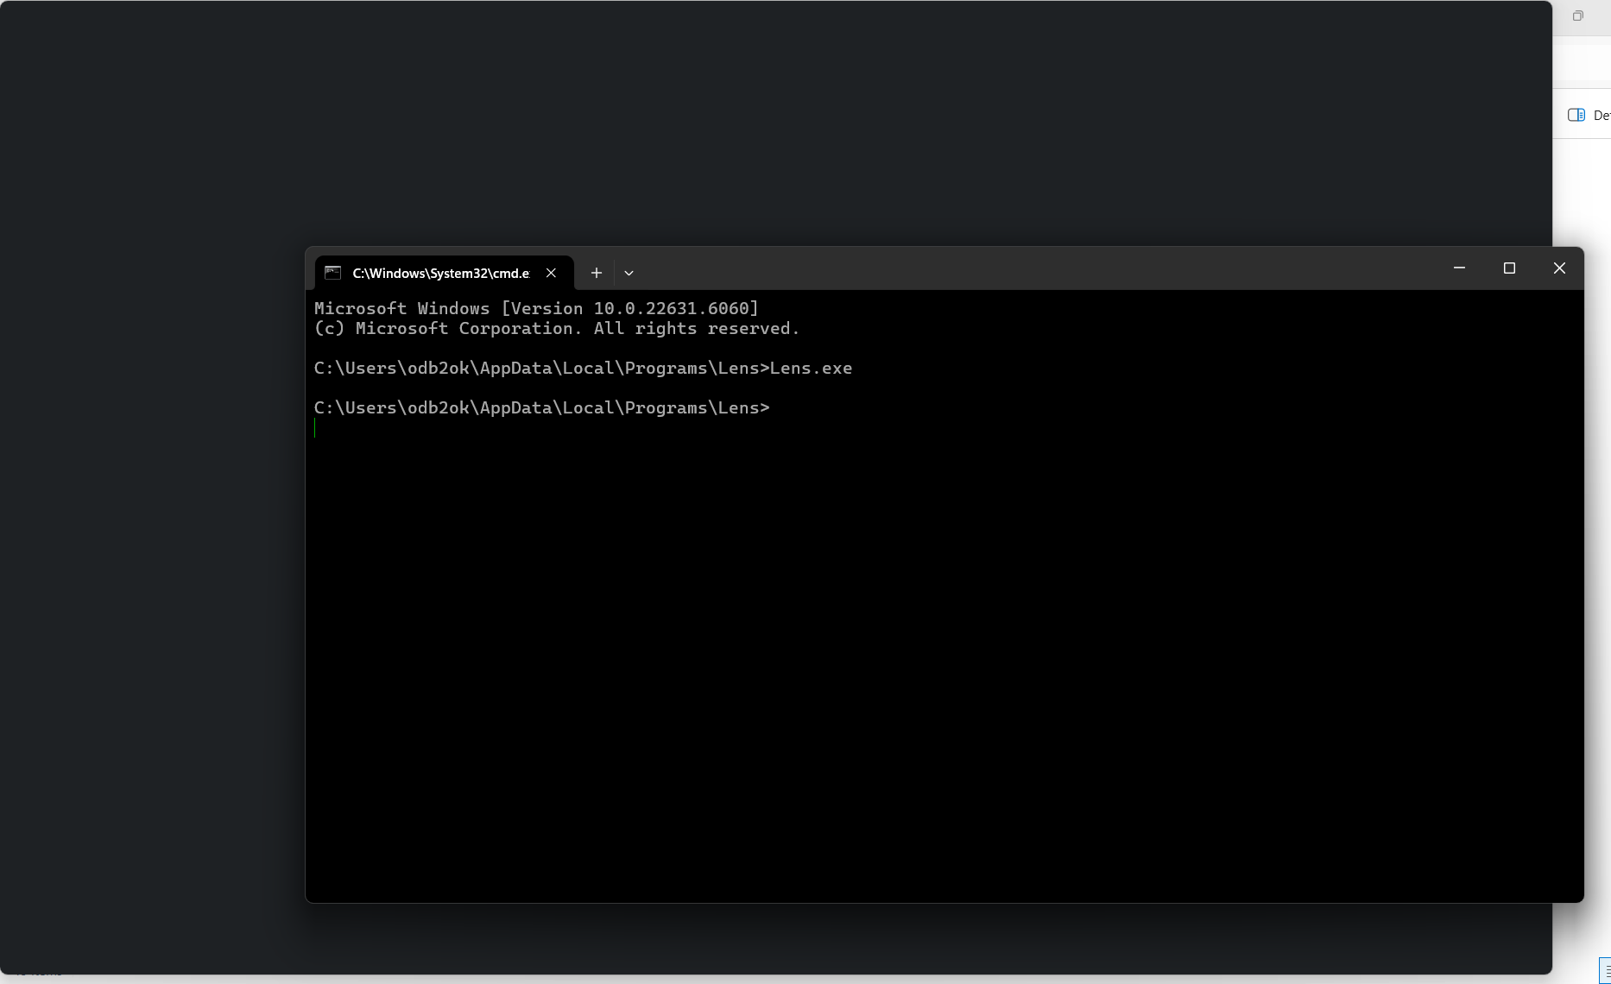Click the Lens.exe command text
The width and height of the screenshot is (1611, 984).
[x=811, y=369]
